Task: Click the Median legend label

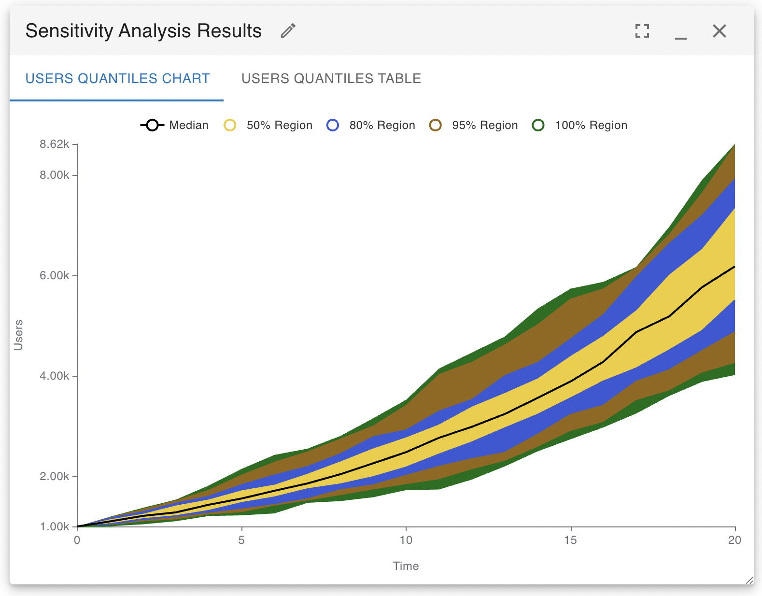Action: pyautogui.click(x=189, y=125)
